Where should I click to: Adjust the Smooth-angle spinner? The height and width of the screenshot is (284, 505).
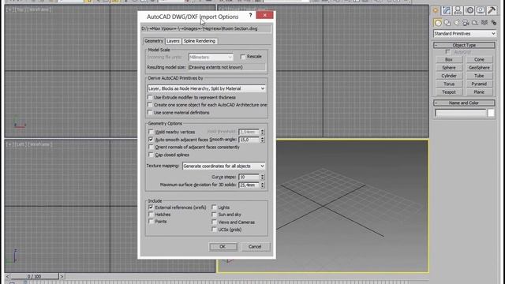pos(262,140)
